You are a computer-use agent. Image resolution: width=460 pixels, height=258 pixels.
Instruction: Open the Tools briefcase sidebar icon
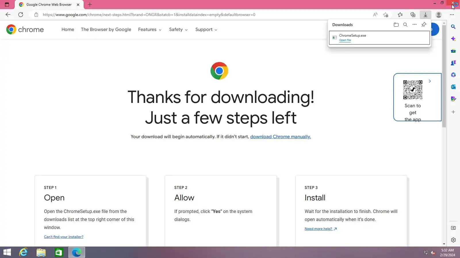coord(453,51)
